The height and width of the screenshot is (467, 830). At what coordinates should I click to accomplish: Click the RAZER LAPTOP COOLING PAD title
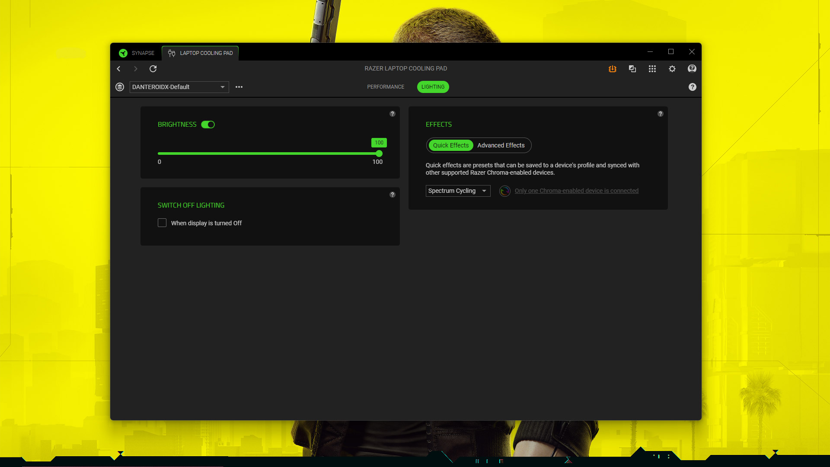(406, 68)
